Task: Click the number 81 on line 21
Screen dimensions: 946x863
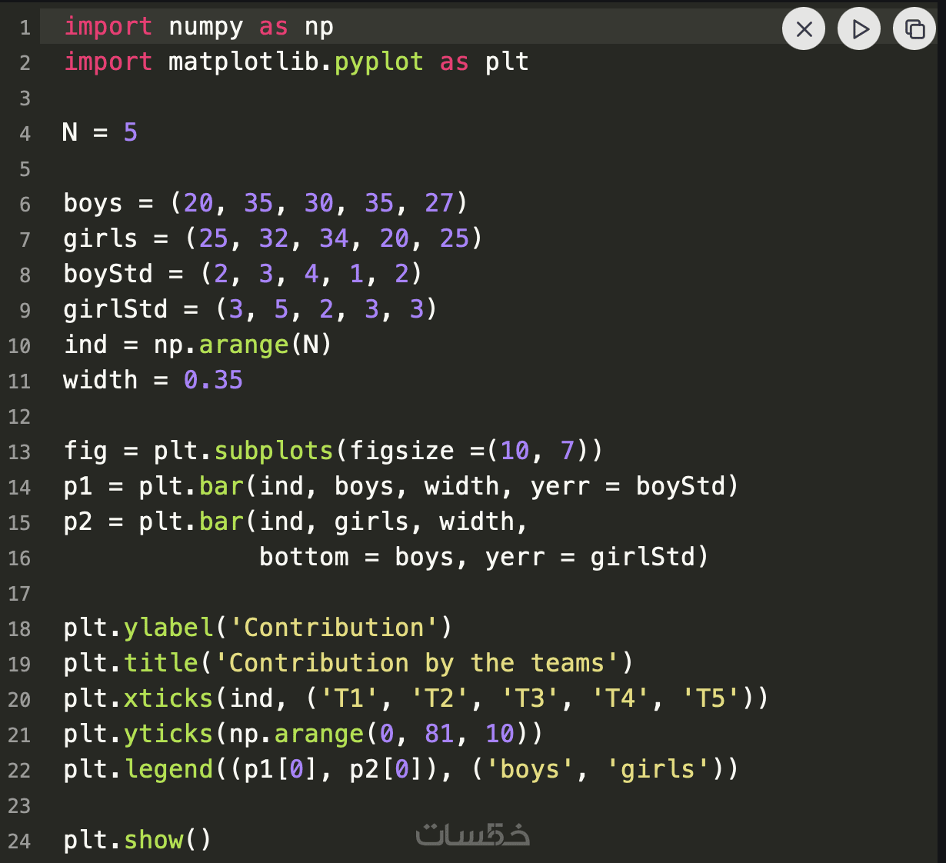Action: (x=439, y=734)
